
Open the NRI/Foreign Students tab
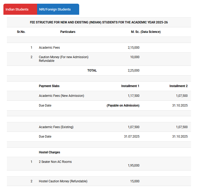coord(55,9)
